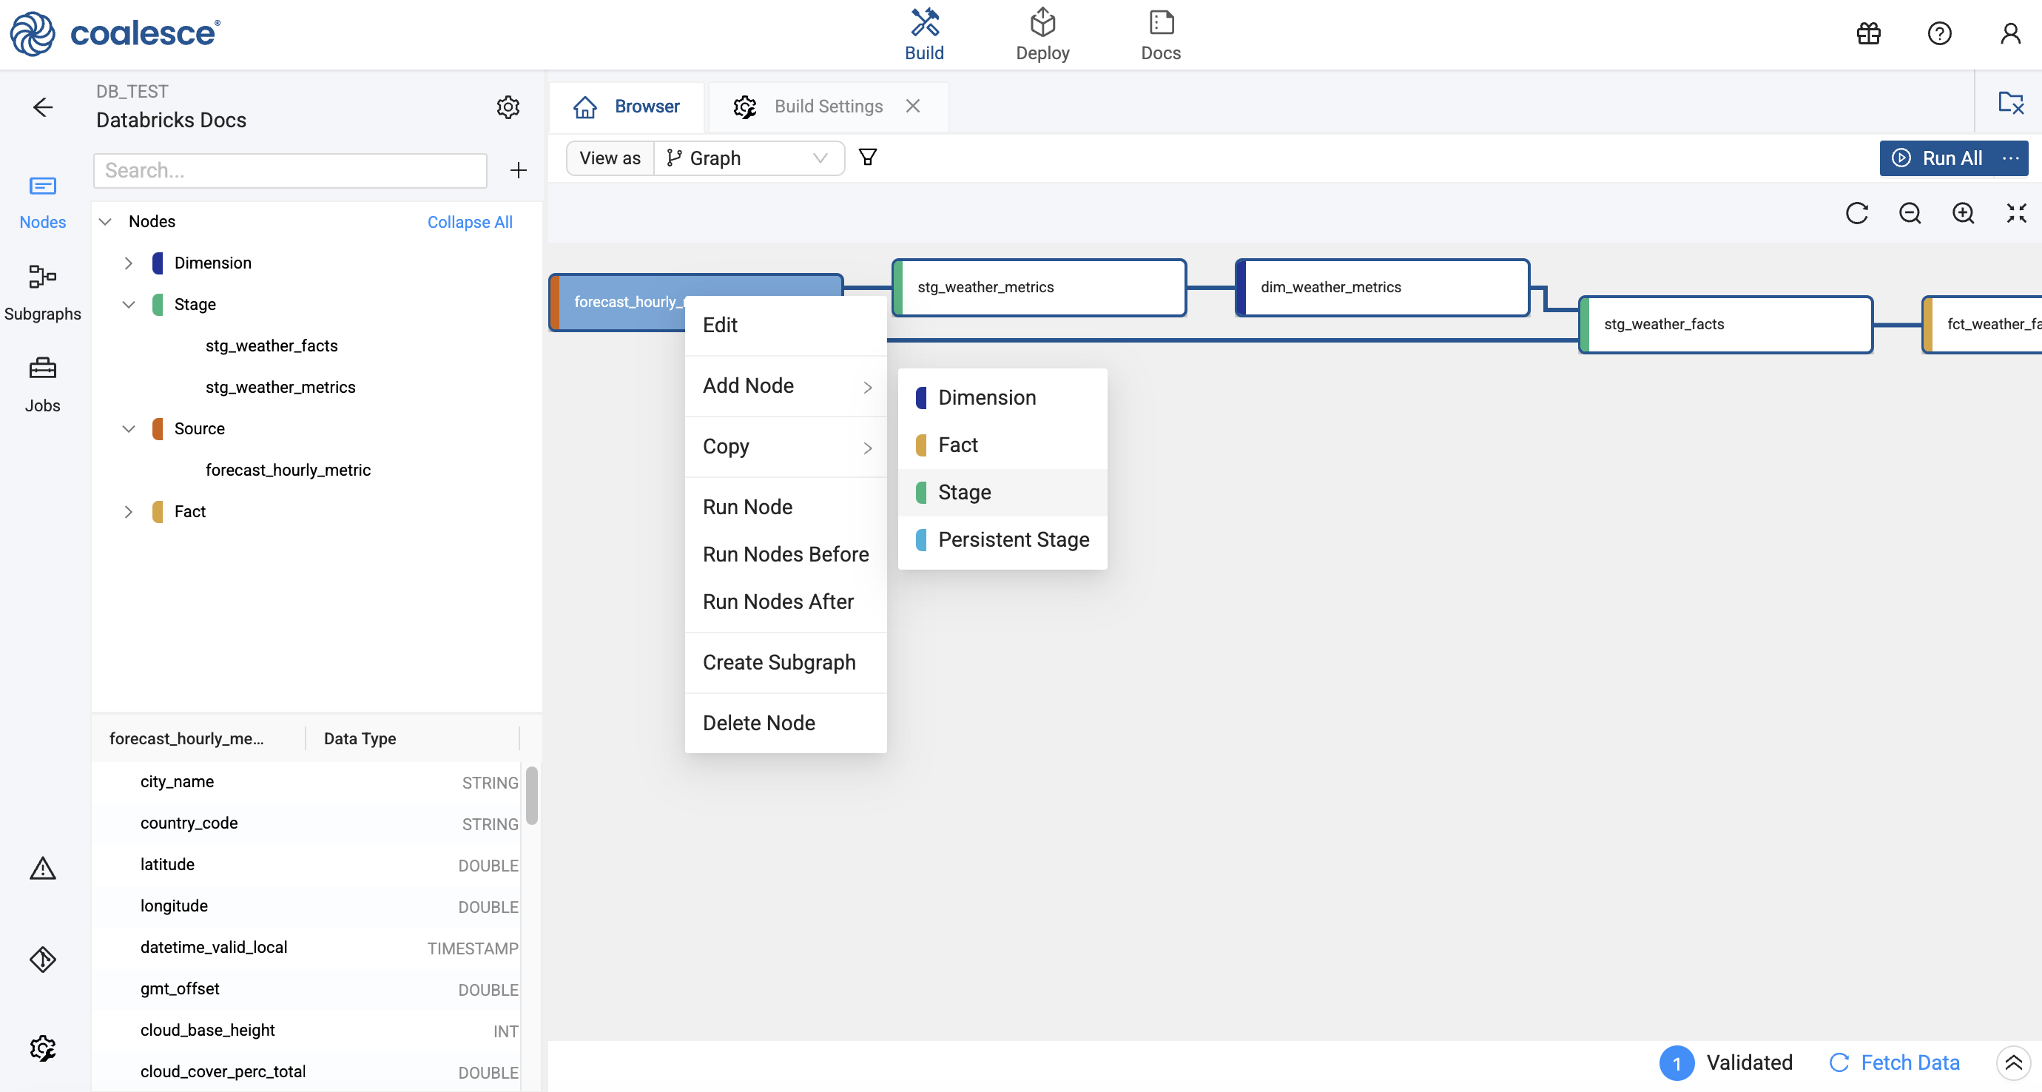Choose Delete Node menu item
2042x1092 pixels.
coord(785,723)
